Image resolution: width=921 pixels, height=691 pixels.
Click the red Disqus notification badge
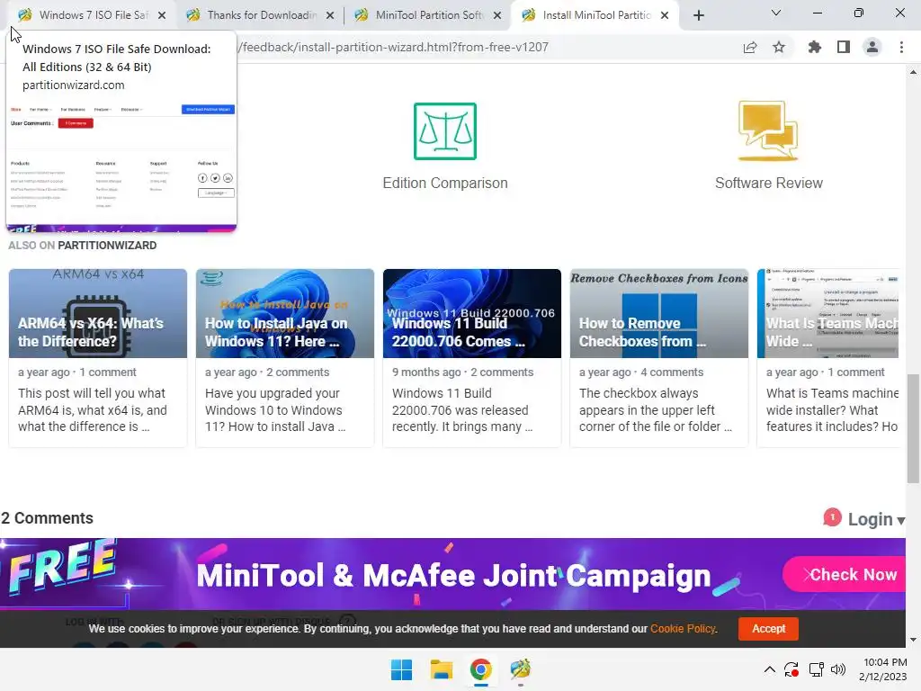click(x=832, y=517)
